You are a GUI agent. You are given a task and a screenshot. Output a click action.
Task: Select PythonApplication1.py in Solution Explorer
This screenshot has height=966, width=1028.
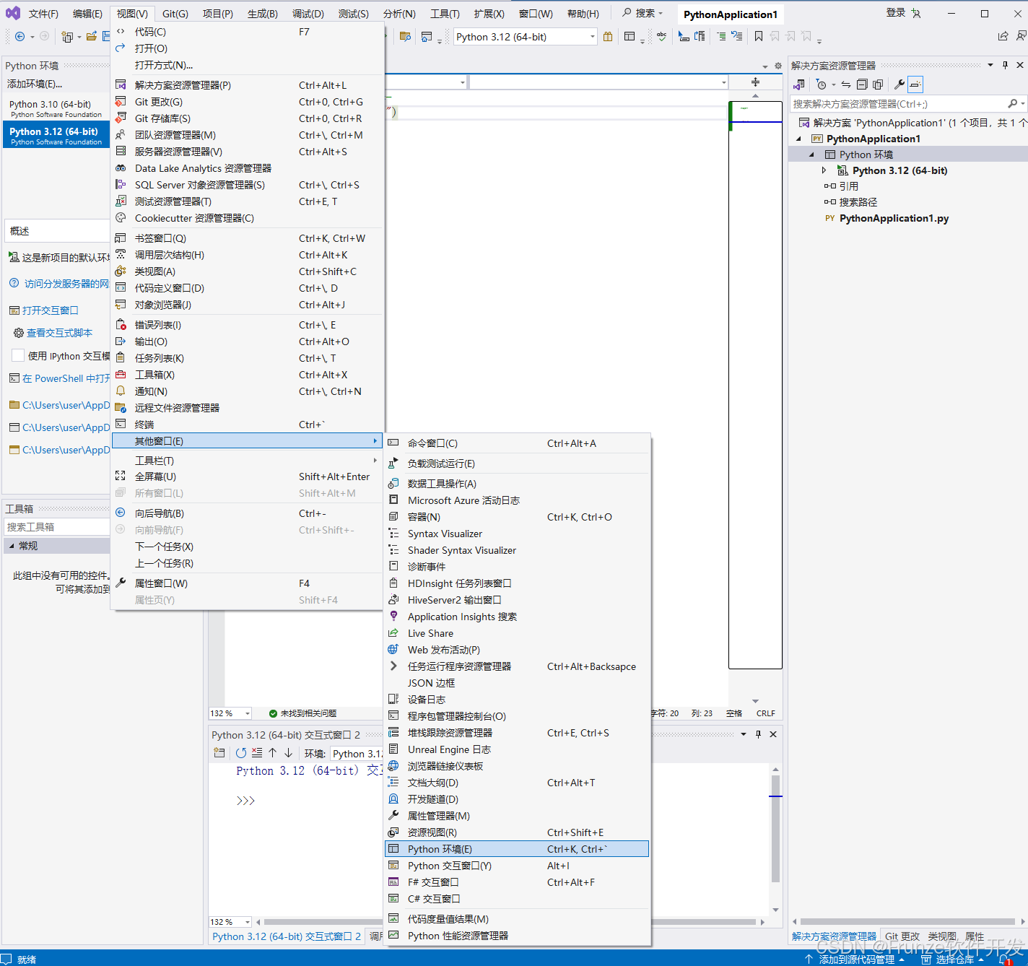[894, 218]
